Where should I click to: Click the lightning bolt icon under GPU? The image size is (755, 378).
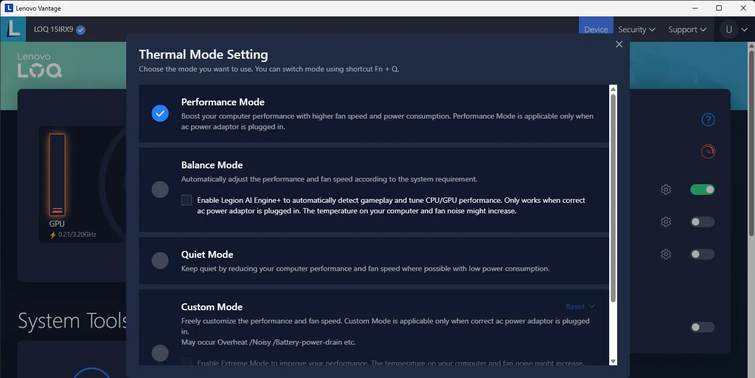[53, 235]
